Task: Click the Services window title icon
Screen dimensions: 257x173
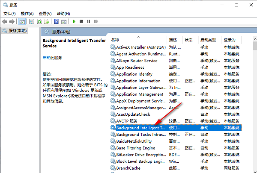Action: (6, 5)
